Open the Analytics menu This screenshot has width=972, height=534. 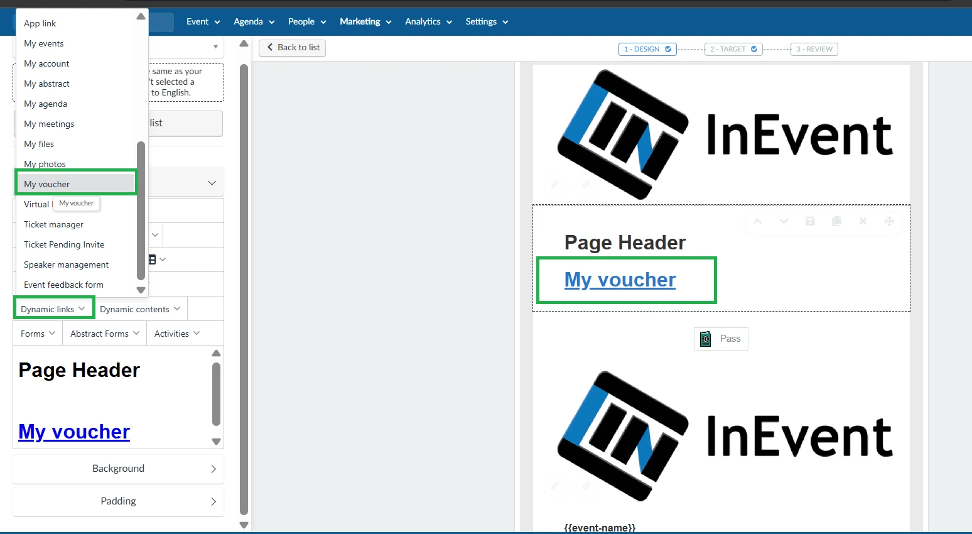click(429, 21)
